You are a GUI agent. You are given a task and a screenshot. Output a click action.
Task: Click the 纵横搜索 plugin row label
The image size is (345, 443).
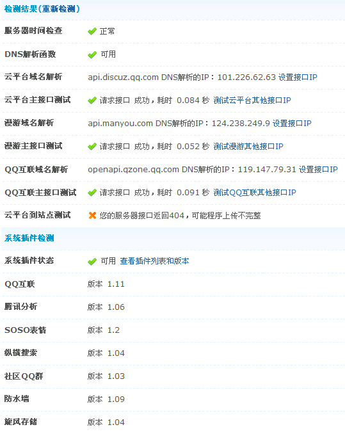coord(20,353)
